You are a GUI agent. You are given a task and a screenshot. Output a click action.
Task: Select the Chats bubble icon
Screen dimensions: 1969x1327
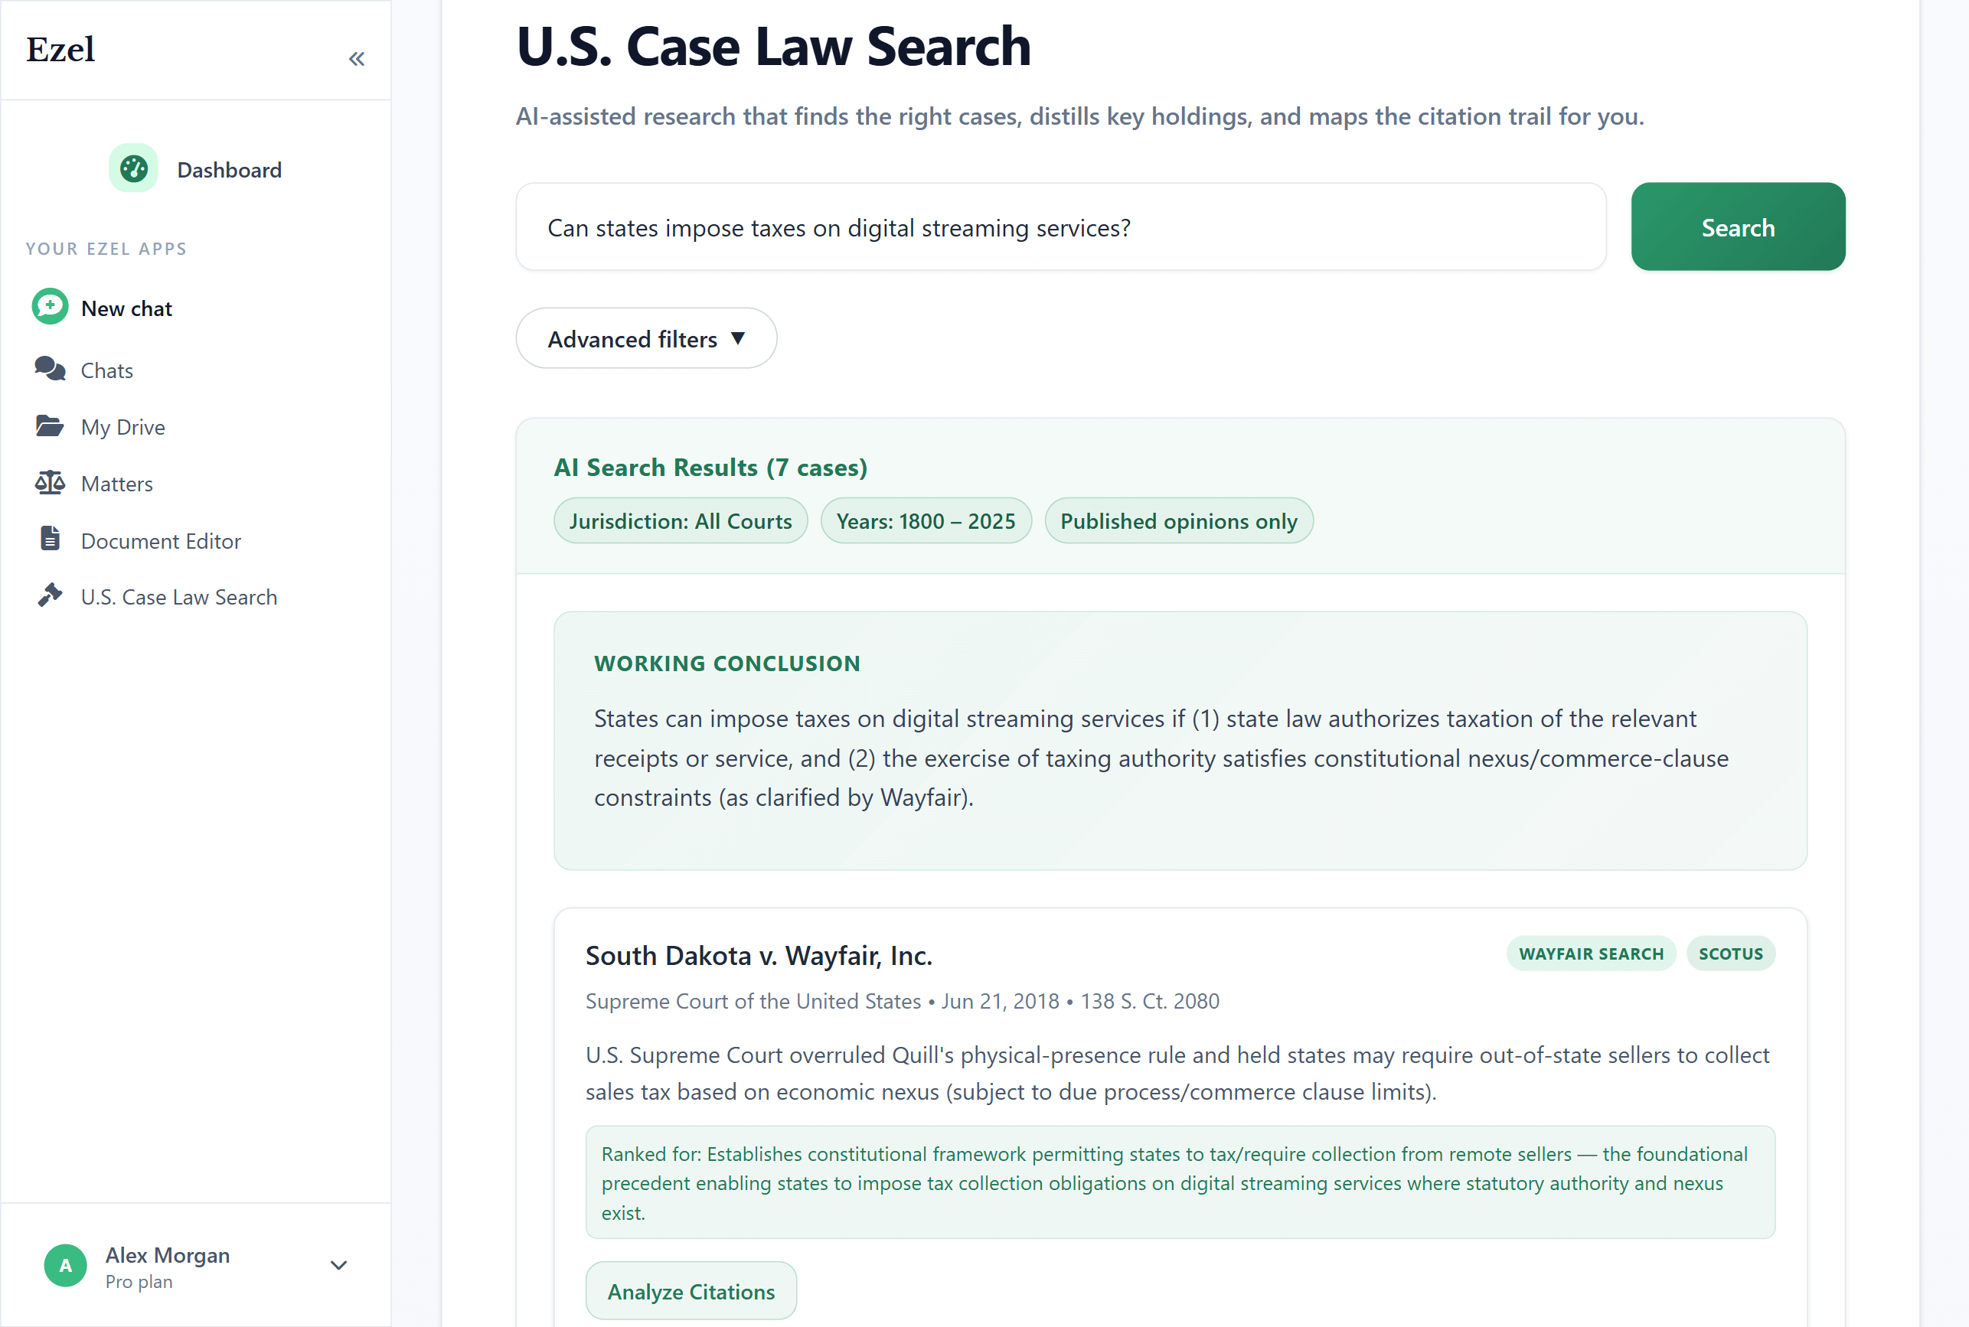pos(49,369)
